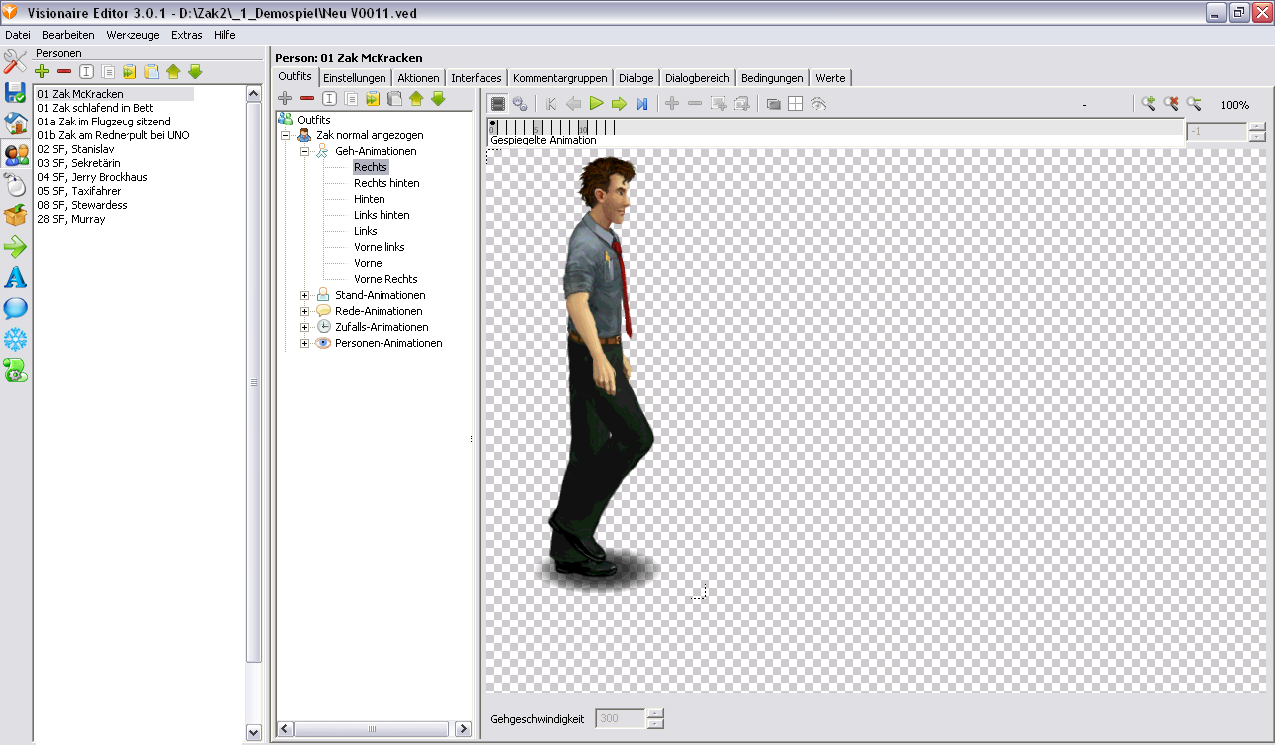Image resolution: width=1275 pixels, height=745 pixels.
Task: Delete the selected person with the red minus
Action: pyautogui.click(x=64, y=71)
